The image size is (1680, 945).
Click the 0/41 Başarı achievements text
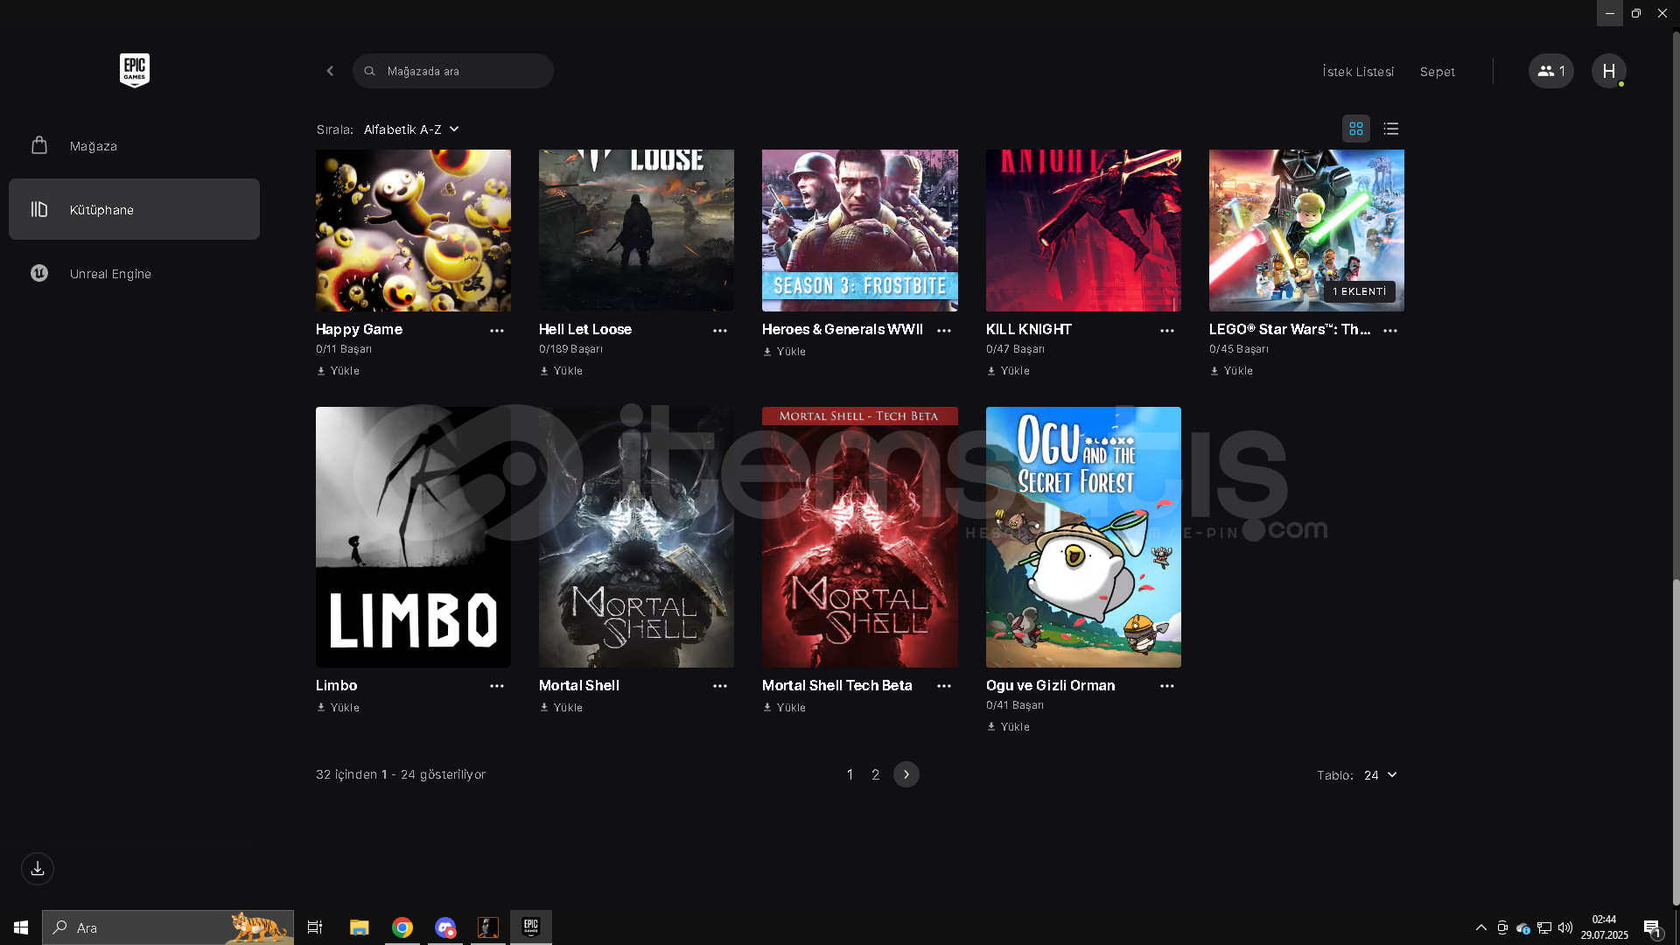coord(1015,705)
